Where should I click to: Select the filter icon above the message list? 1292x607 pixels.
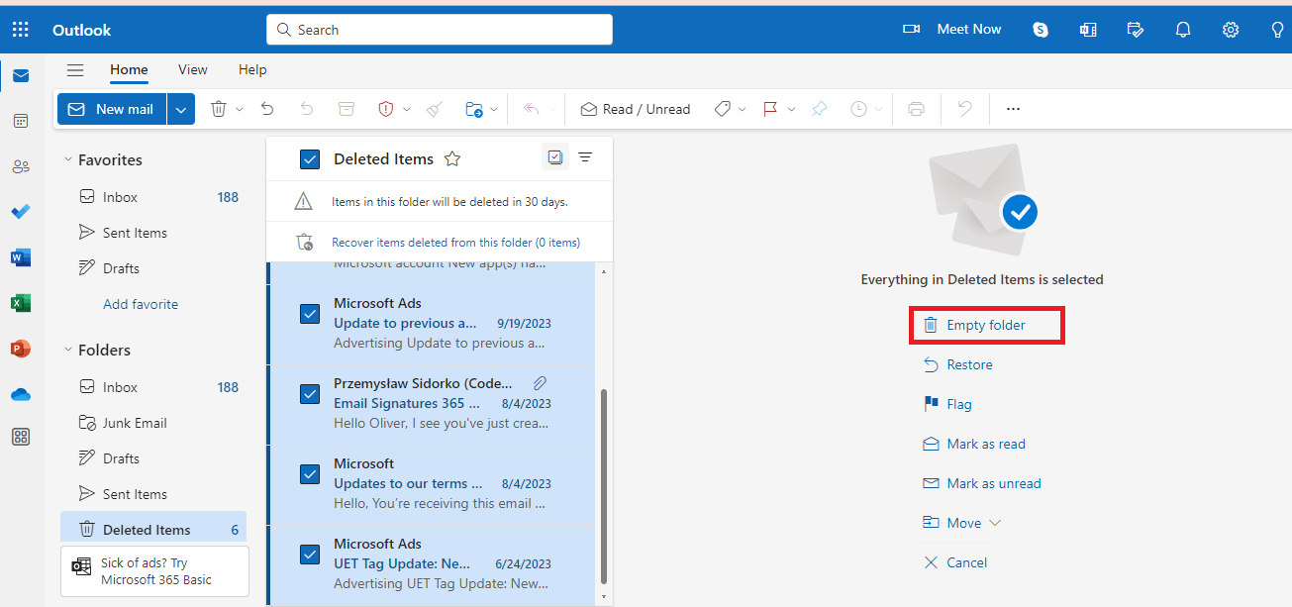(x=584, y=157)
